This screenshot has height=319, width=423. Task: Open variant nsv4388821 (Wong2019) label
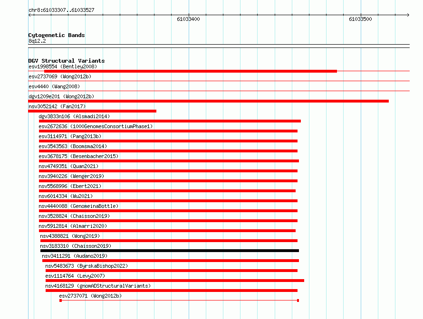click(x=70, y=236)
